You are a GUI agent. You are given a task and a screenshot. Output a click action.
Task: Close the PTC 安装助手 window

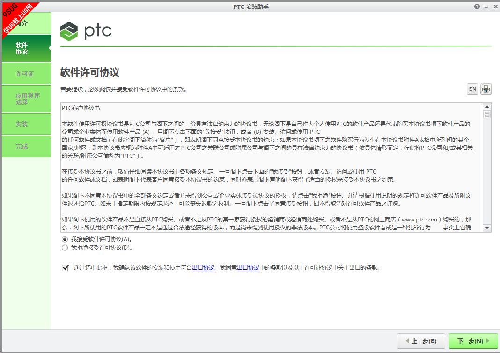tap(495, 7)
